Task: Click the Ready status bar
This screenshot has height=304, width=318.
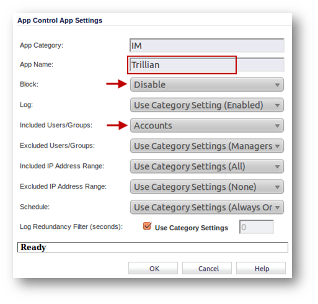Action: pos(152,248)
